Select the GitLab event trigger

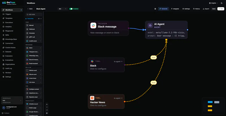click(x=34, y=74)
